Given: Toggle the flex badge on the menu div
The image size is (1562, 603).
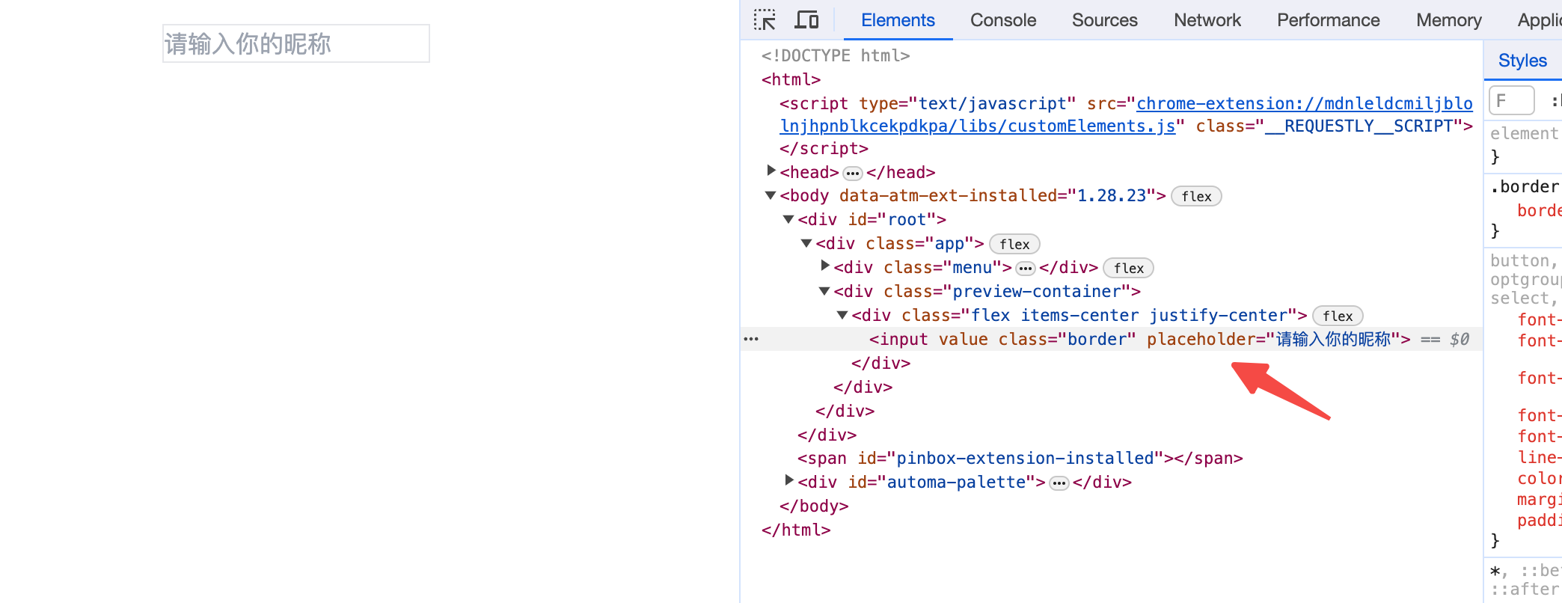Looking at the screenshot, I should point(1128,268).
